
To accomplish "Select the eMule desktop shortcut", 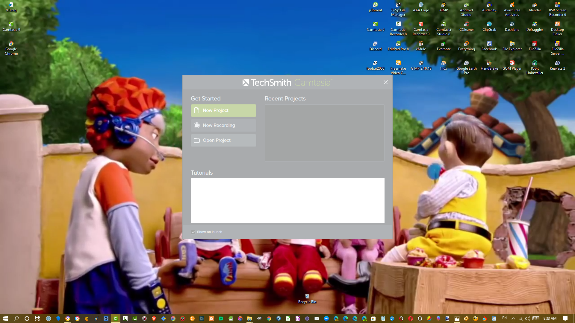I will (421, 46).
